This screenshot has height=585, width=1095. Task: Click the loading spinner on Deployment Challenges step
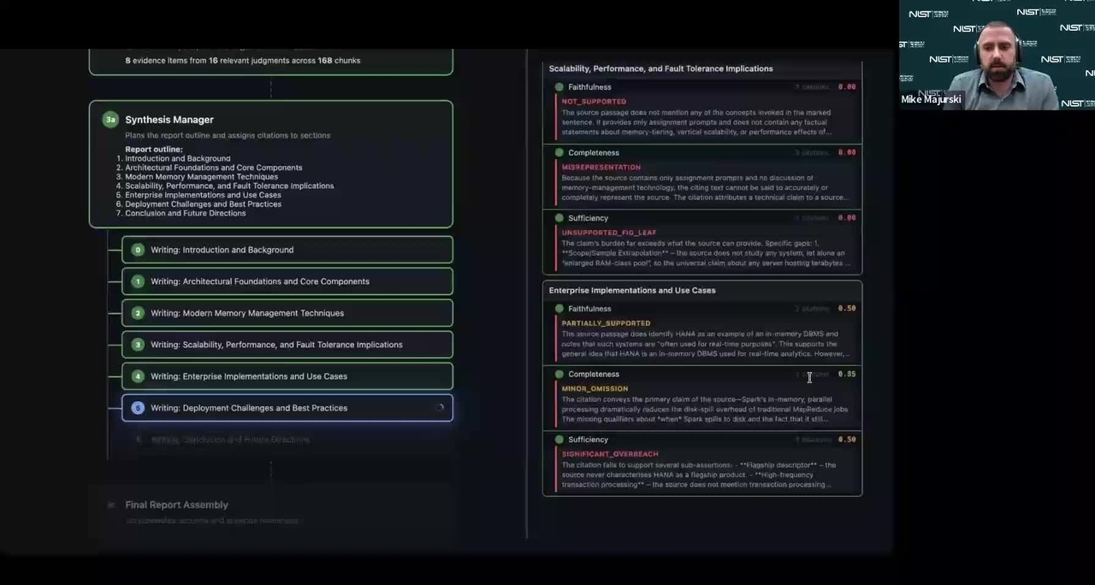click(440, 408)
